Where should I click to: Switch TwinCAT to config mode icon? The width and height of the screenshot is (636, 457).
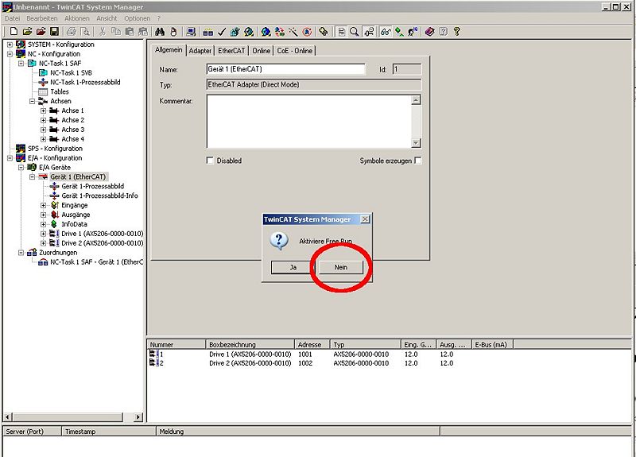266,32
